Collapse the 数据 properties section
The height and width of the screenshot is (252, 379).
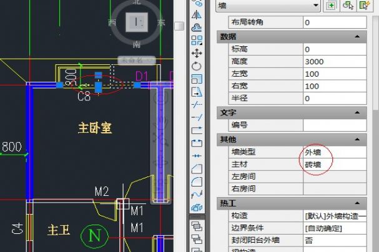tap(358, 37)
